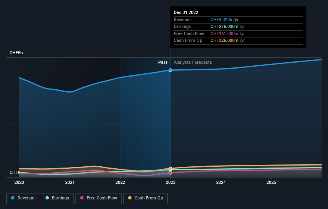Click the CHF326.000m cash from op value
Image resolution: width=328 pixels, height=209 pixels.
pos(224,41)
